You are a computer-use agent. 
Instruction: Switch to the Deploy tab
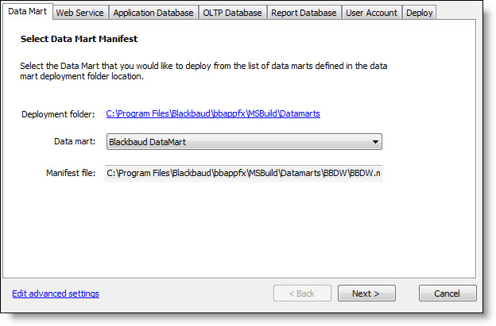[419, 13]
